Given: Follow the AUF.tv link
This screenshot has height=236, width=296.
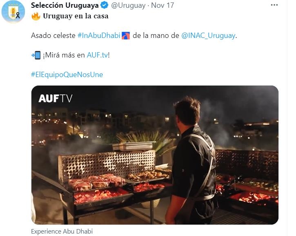Looking at the screenshot, I should tap(97, 55).
